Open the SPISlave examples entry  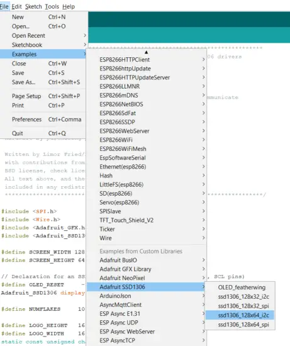click(x=147, y=211)
